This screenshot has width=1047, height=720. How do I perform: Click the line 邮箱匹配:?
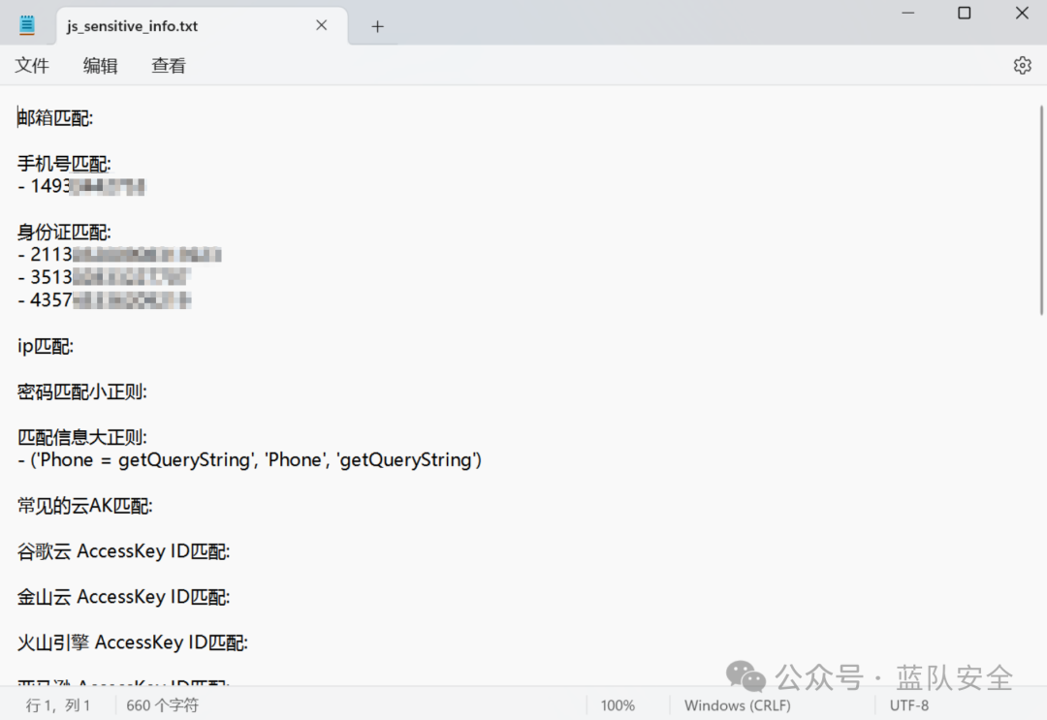click(x=55, y=118)
